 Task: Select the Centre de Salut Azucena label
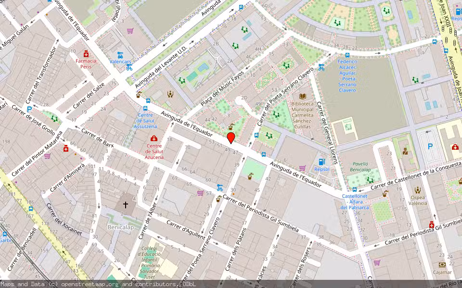154,152
